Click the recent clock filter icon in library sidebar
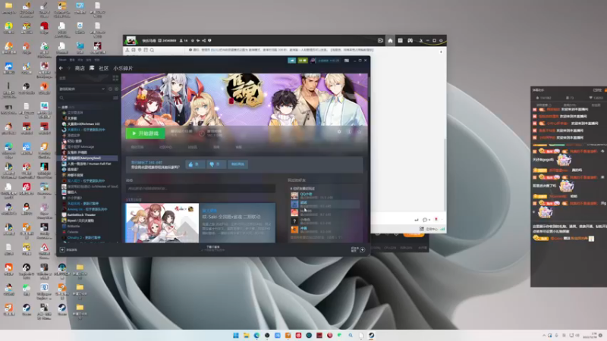607x341 pixels. pos(110,89)
